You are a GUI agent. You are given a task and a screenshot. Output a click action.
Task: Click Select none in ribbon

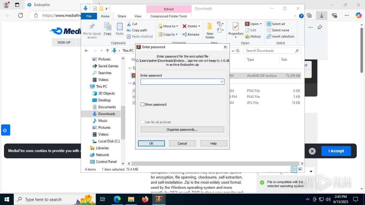pyautogui.click(x=278, y=30)
